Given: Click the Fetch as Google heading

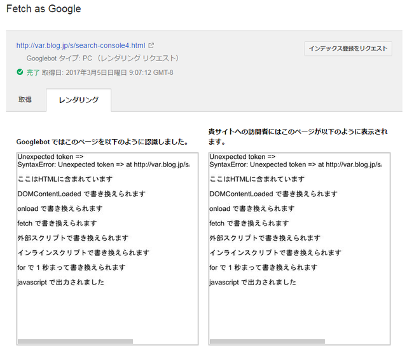Looking at the screenshot, I should [x=44, y=9].
